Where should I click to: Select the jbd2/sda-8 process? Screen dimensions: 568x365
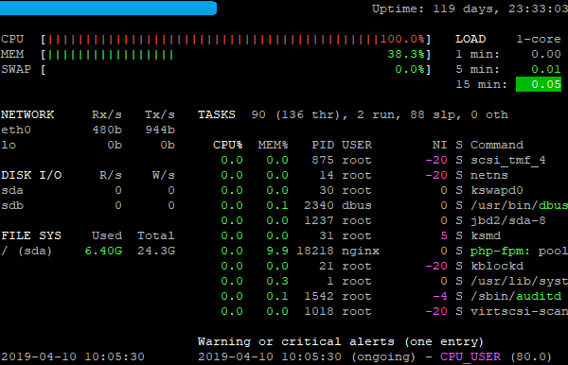pos(507,220)
